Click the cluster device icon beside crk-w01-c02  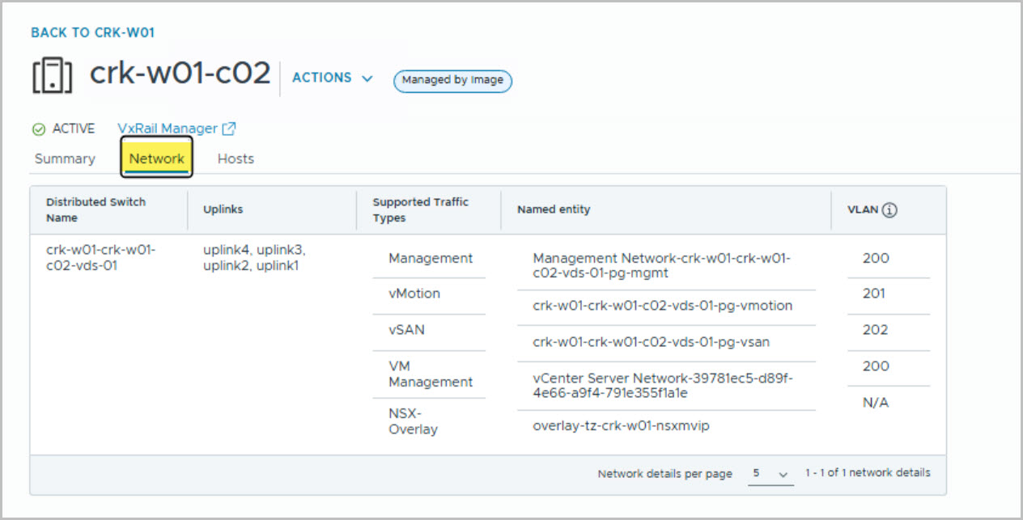tap(52, 74)
